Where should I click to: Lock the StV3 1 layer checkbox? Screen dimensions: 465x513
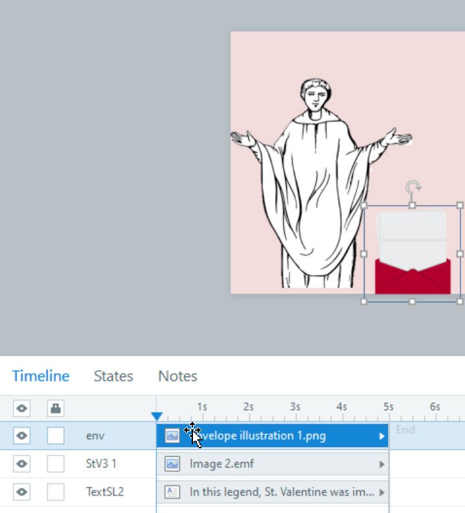[x=56, y=464]
